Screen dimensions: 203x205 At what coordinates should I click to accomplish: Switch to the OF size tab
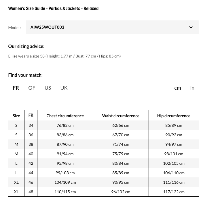32,88
